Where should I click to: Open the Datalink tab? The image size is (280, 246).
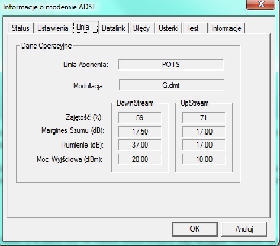click(114, 28)
